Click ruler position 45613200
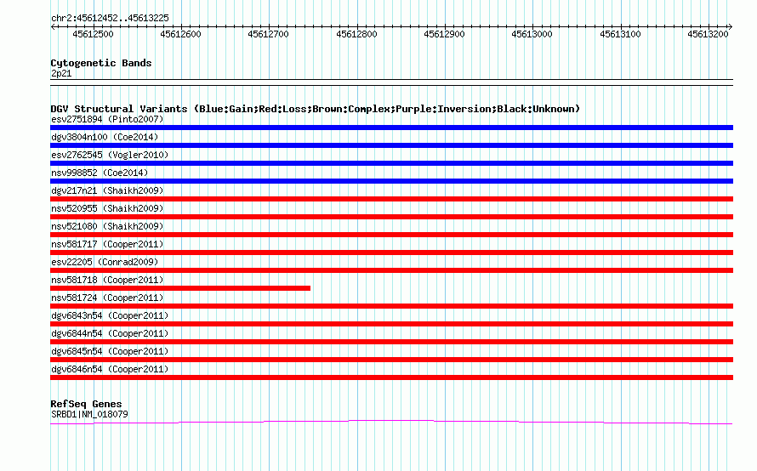 [708, 34]
